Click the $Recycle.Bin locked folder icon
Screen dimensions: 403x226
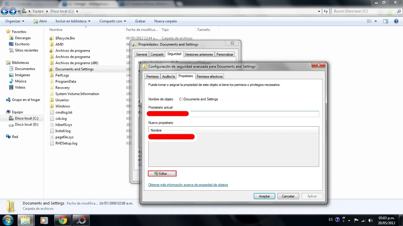51,38
